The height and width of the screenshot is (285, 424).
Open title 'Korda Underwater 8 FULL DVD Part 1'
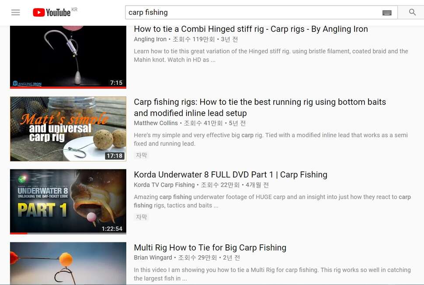[x=230, y=175]
